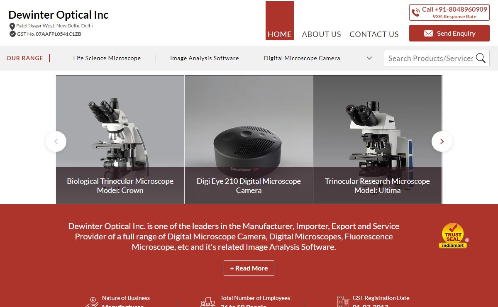Click Call +91-8048960909 button
498x307 pixels.
coord(449,12)
